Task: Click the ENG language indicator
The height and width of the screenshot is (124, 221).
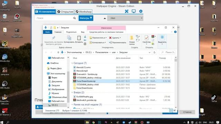Action: tap(205, 122)
